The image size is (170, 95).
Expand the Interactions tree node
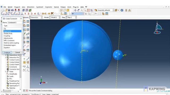(6, 55)
